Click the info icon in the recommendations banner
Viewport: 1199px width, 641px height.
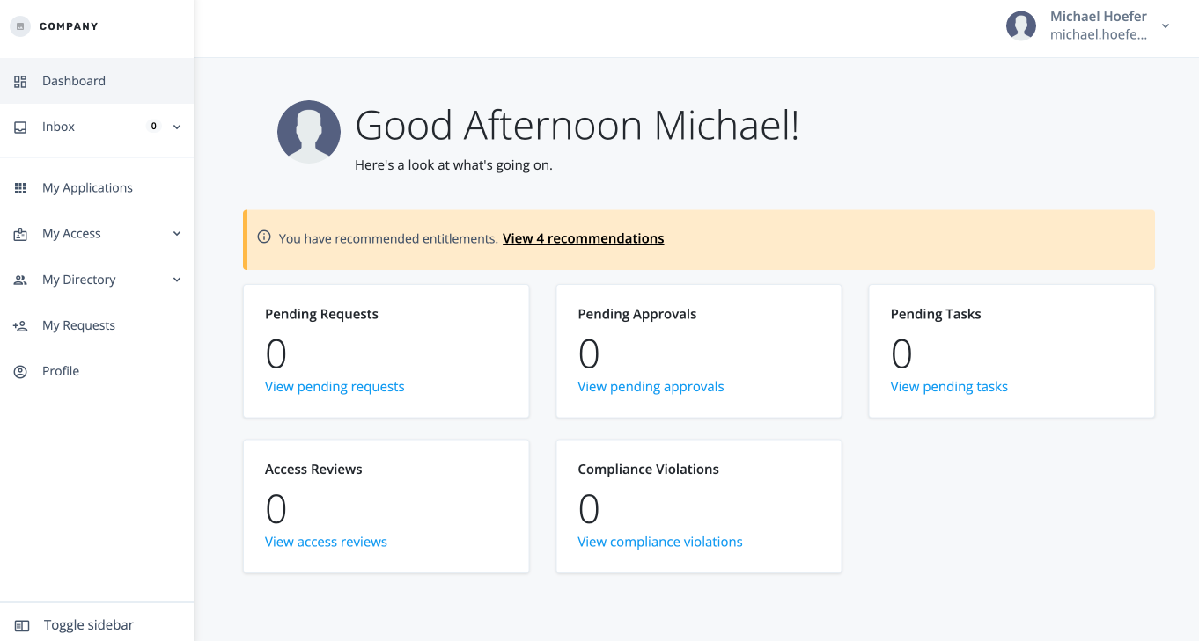click(x=264, y=237)
